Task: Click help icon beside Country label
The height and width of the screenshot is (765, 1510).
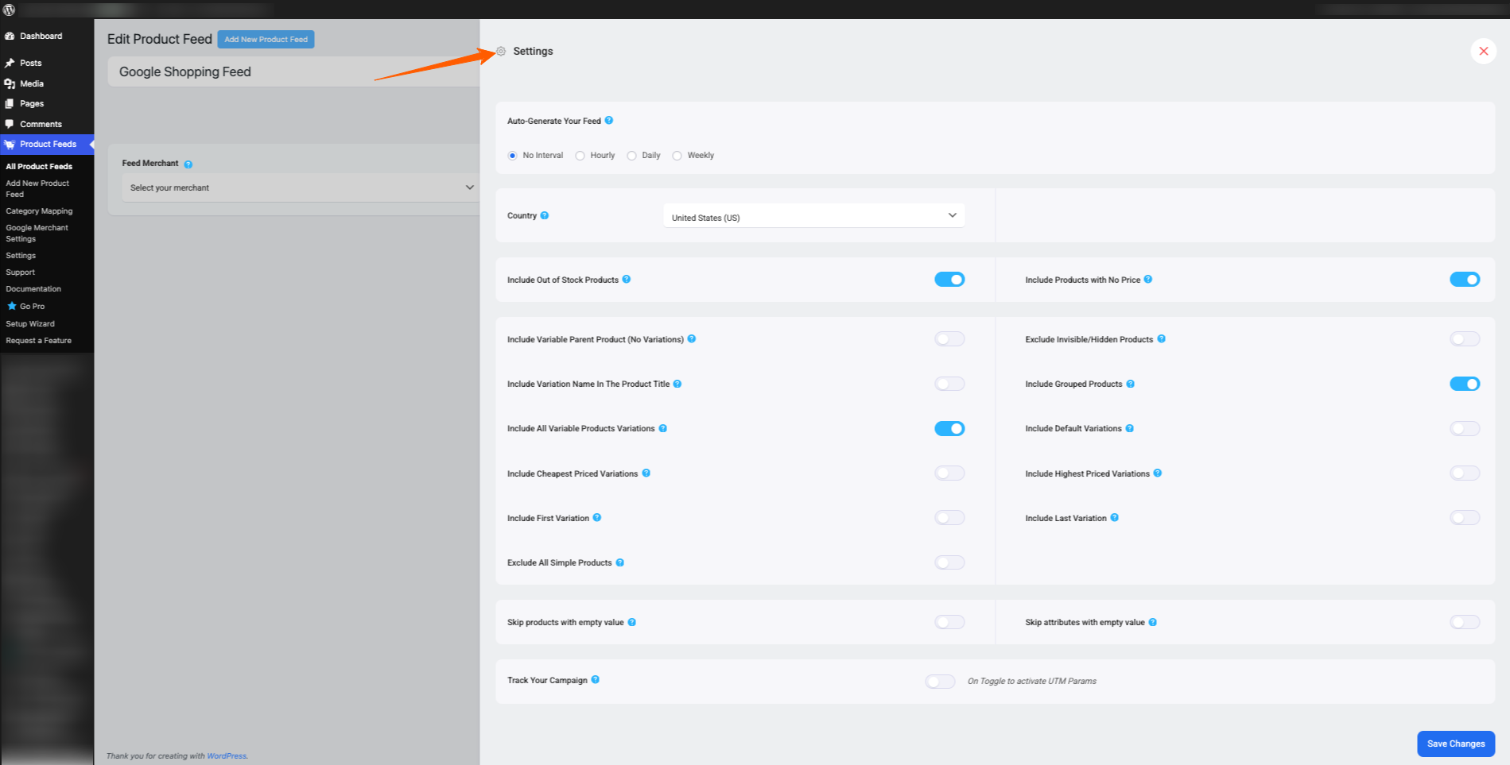Action: [x=545, y=215]
